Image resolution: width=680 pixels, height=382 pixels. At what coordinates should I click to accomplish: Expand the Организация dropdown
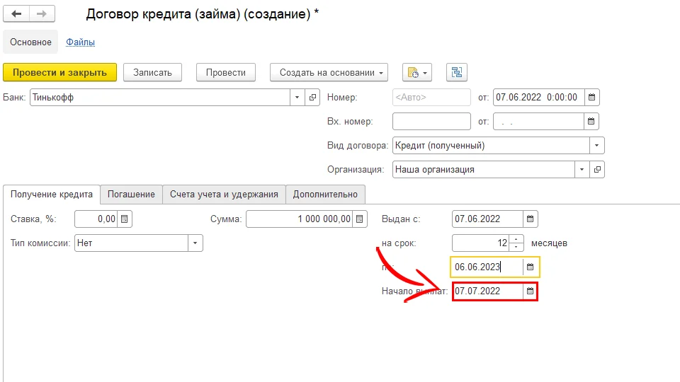point(582,170)
